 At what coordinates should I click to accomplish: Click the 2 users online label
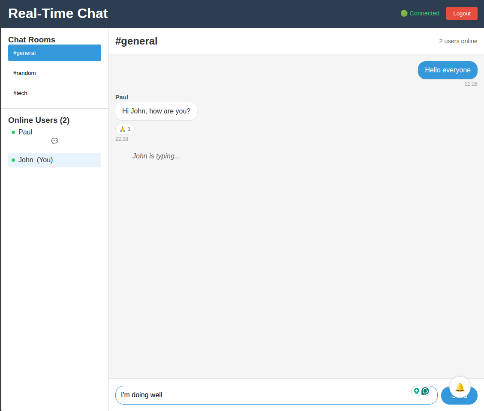tap(459, 41)
